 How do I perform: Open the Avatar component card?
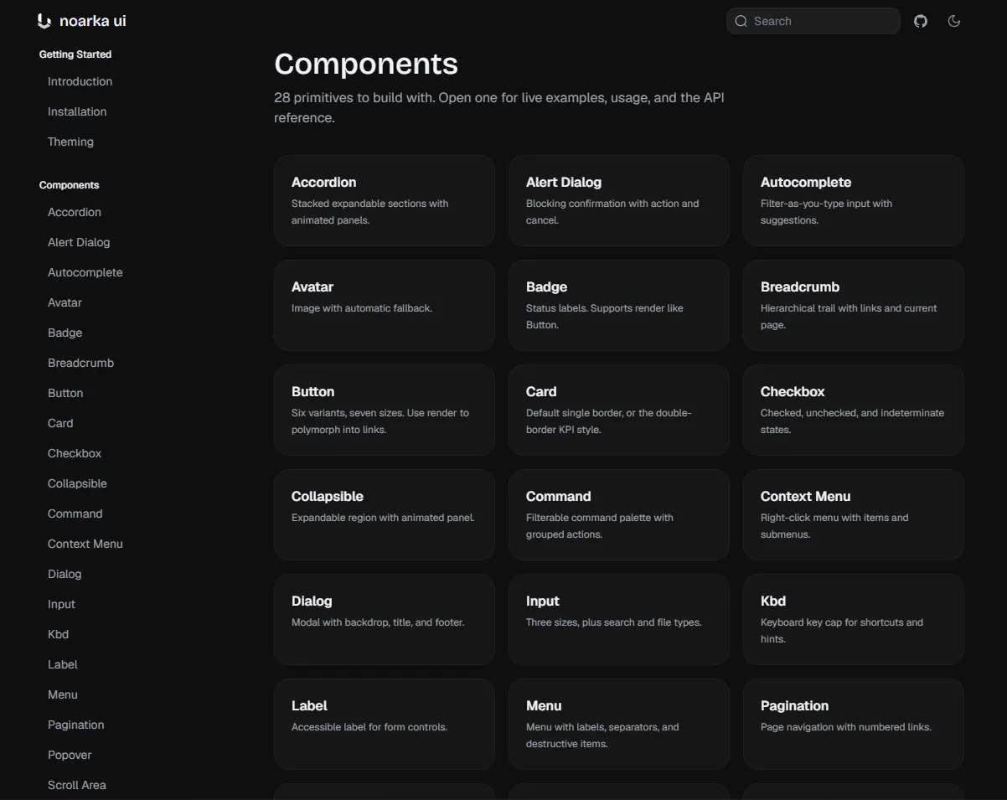[385, 305]
